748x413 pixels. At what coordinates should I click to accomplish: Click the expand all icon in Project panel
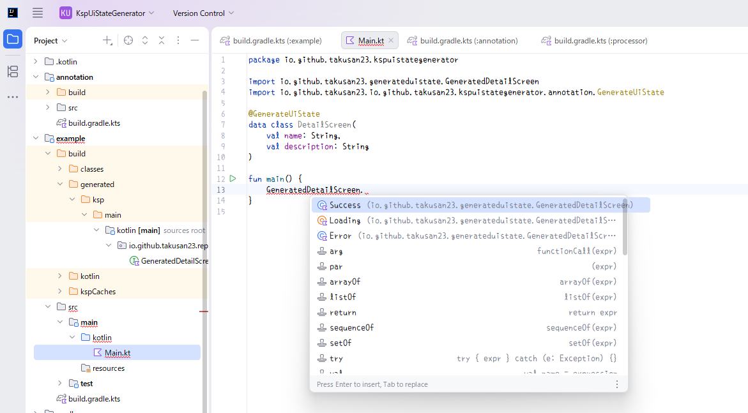coord(145,40)
